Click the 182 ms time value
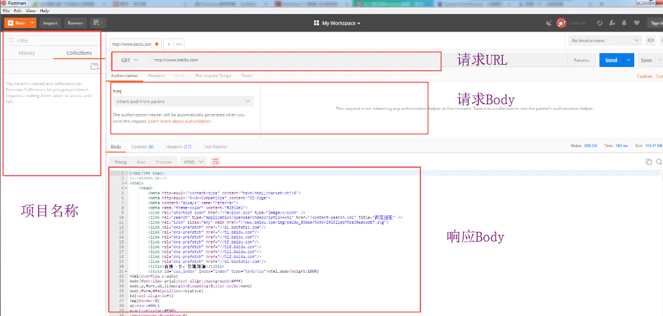 click(621, 146)
